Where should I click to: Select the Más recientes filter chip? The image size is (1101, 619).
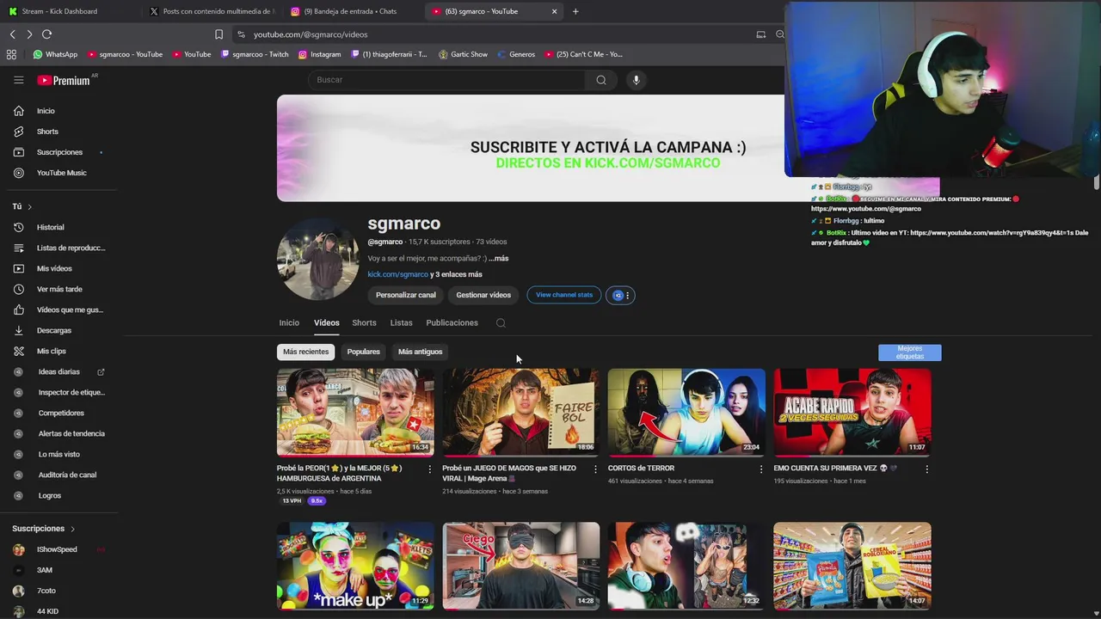(306, 352)
